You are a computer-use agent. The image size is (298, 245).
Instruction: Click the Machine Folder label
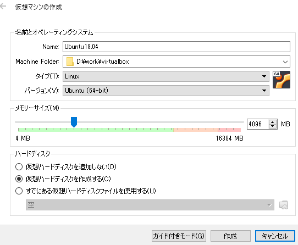click(37, 62)
